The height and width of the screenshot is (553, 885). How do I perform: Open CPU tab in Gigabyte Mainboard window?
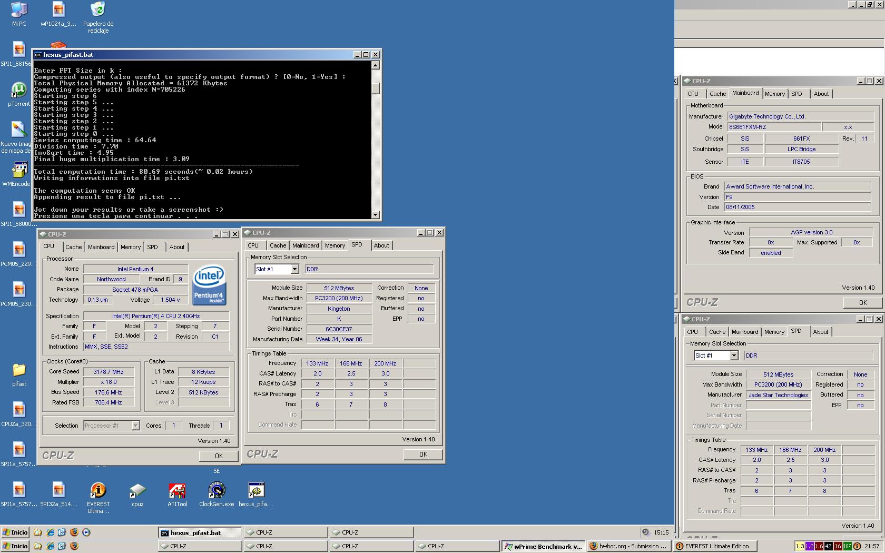pyautogui.click(x=693, y=94)
